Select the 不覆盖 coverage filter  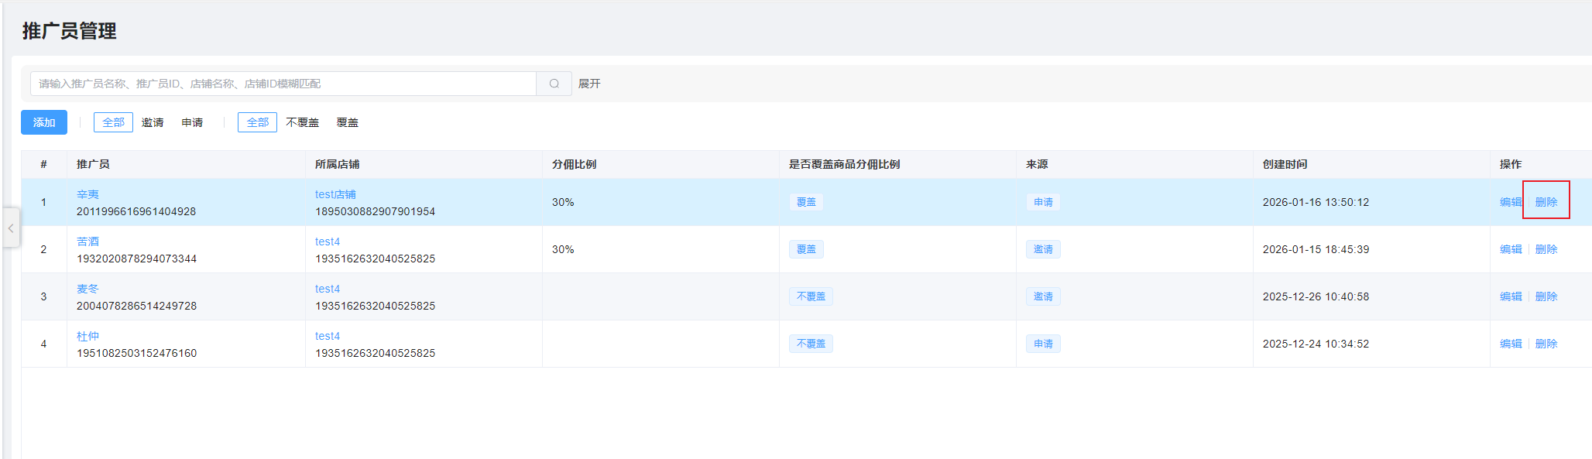pos(302,122)
